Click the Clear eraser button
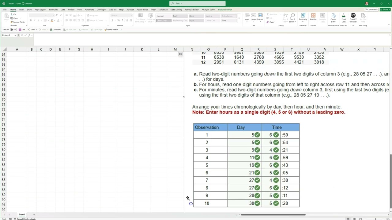Screen dimensions: 392x220 (x=271, y=22)
